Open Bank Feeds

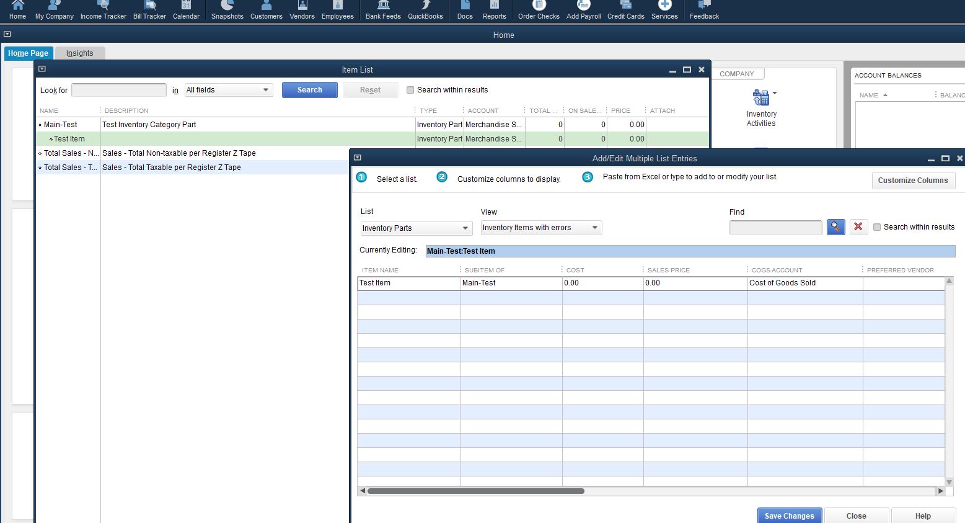[382, 9]
